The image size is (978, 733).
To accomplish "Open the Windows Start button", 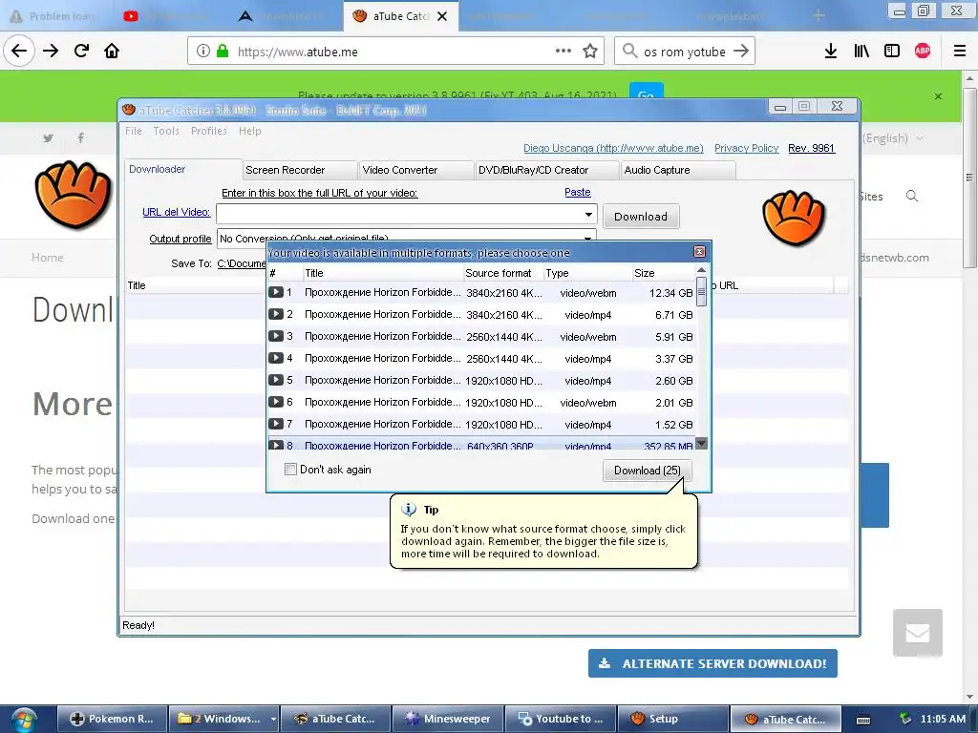I will pyautogui.click(x=24, y=720).
